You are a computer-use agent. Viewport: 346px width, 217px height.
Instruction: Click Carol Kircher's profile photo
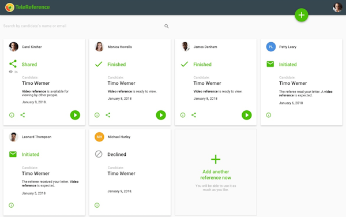[14, 47]
